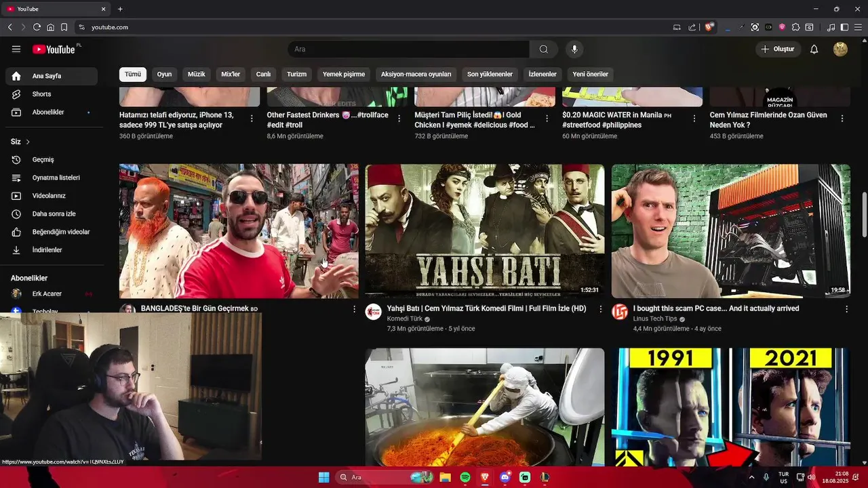Open Videolarınız in the sidebar
This screenshot has width=868, height=488.
tap(52, 196)
